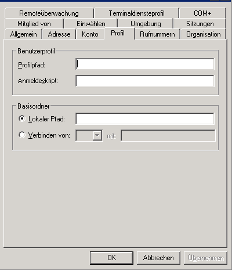The width and height of the screenshot is (232, 270).
Task: Switch to the Konto tab
Action: pos(90,34)
